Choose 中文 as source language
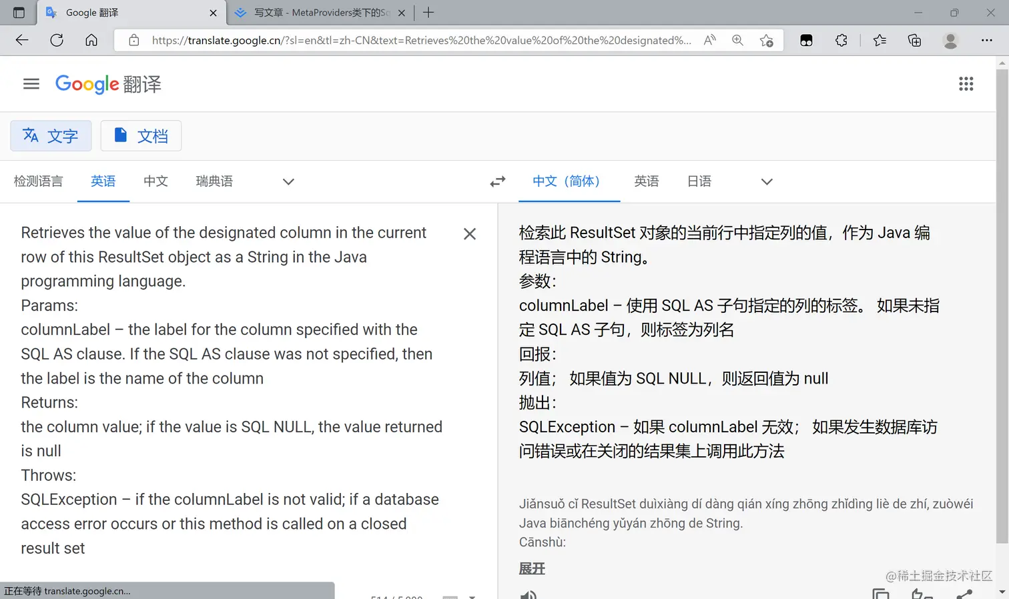1009x599 pixels. click(x=155, y=181)
